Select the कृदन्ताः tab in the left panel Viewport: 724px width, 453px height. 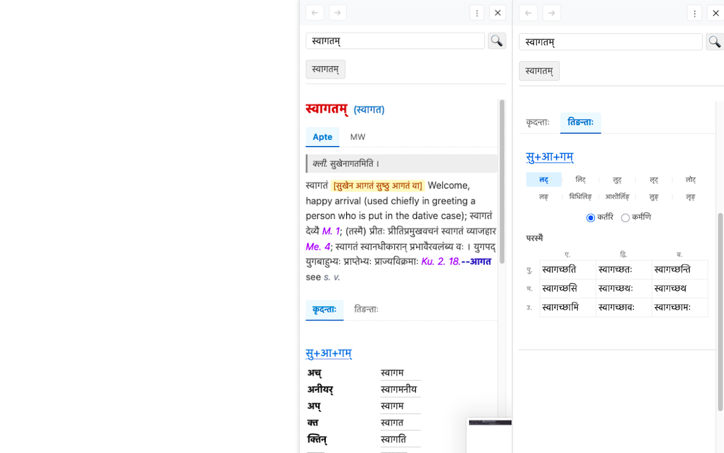coord(324,309)
